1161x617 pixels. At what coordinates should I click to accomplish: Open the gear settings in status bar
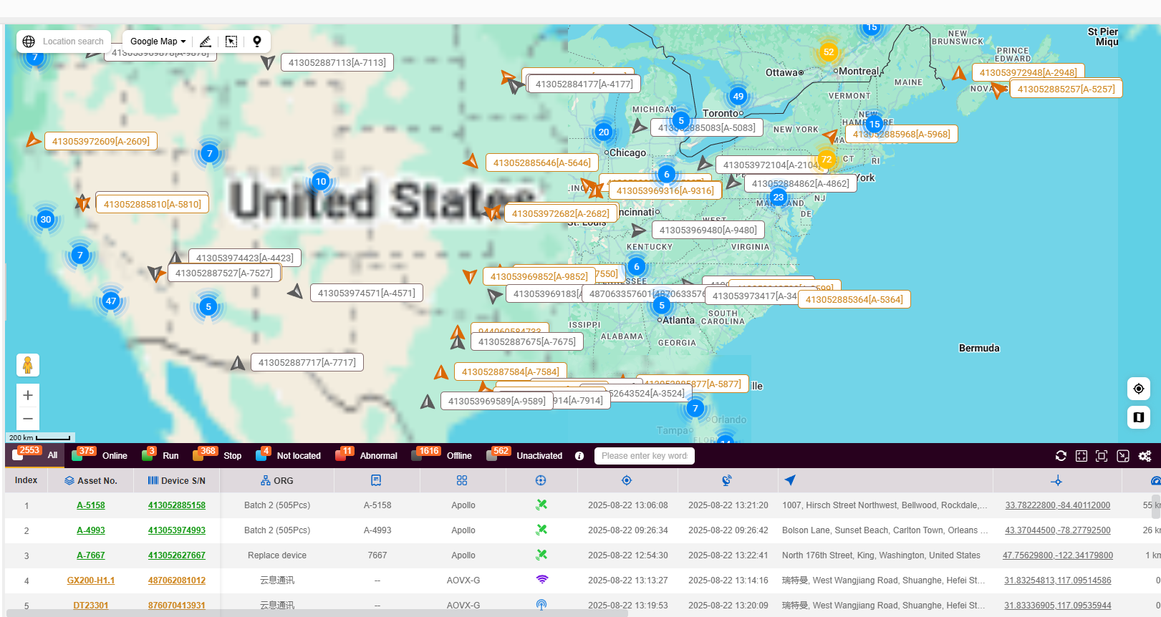[x=1145, y=456]
